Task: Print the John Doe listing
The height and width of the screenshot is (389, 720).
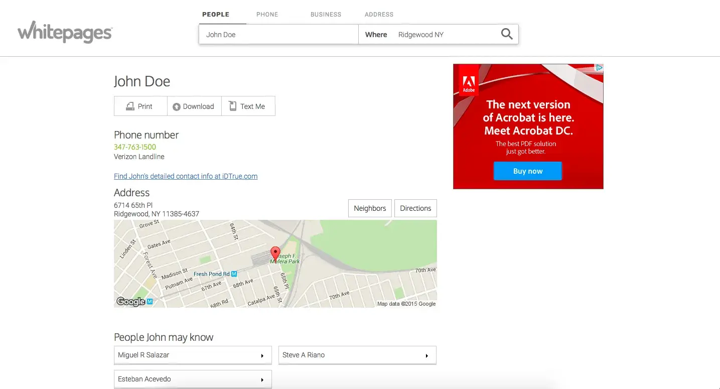Action: pyautogui.click(x=140, y=106)
